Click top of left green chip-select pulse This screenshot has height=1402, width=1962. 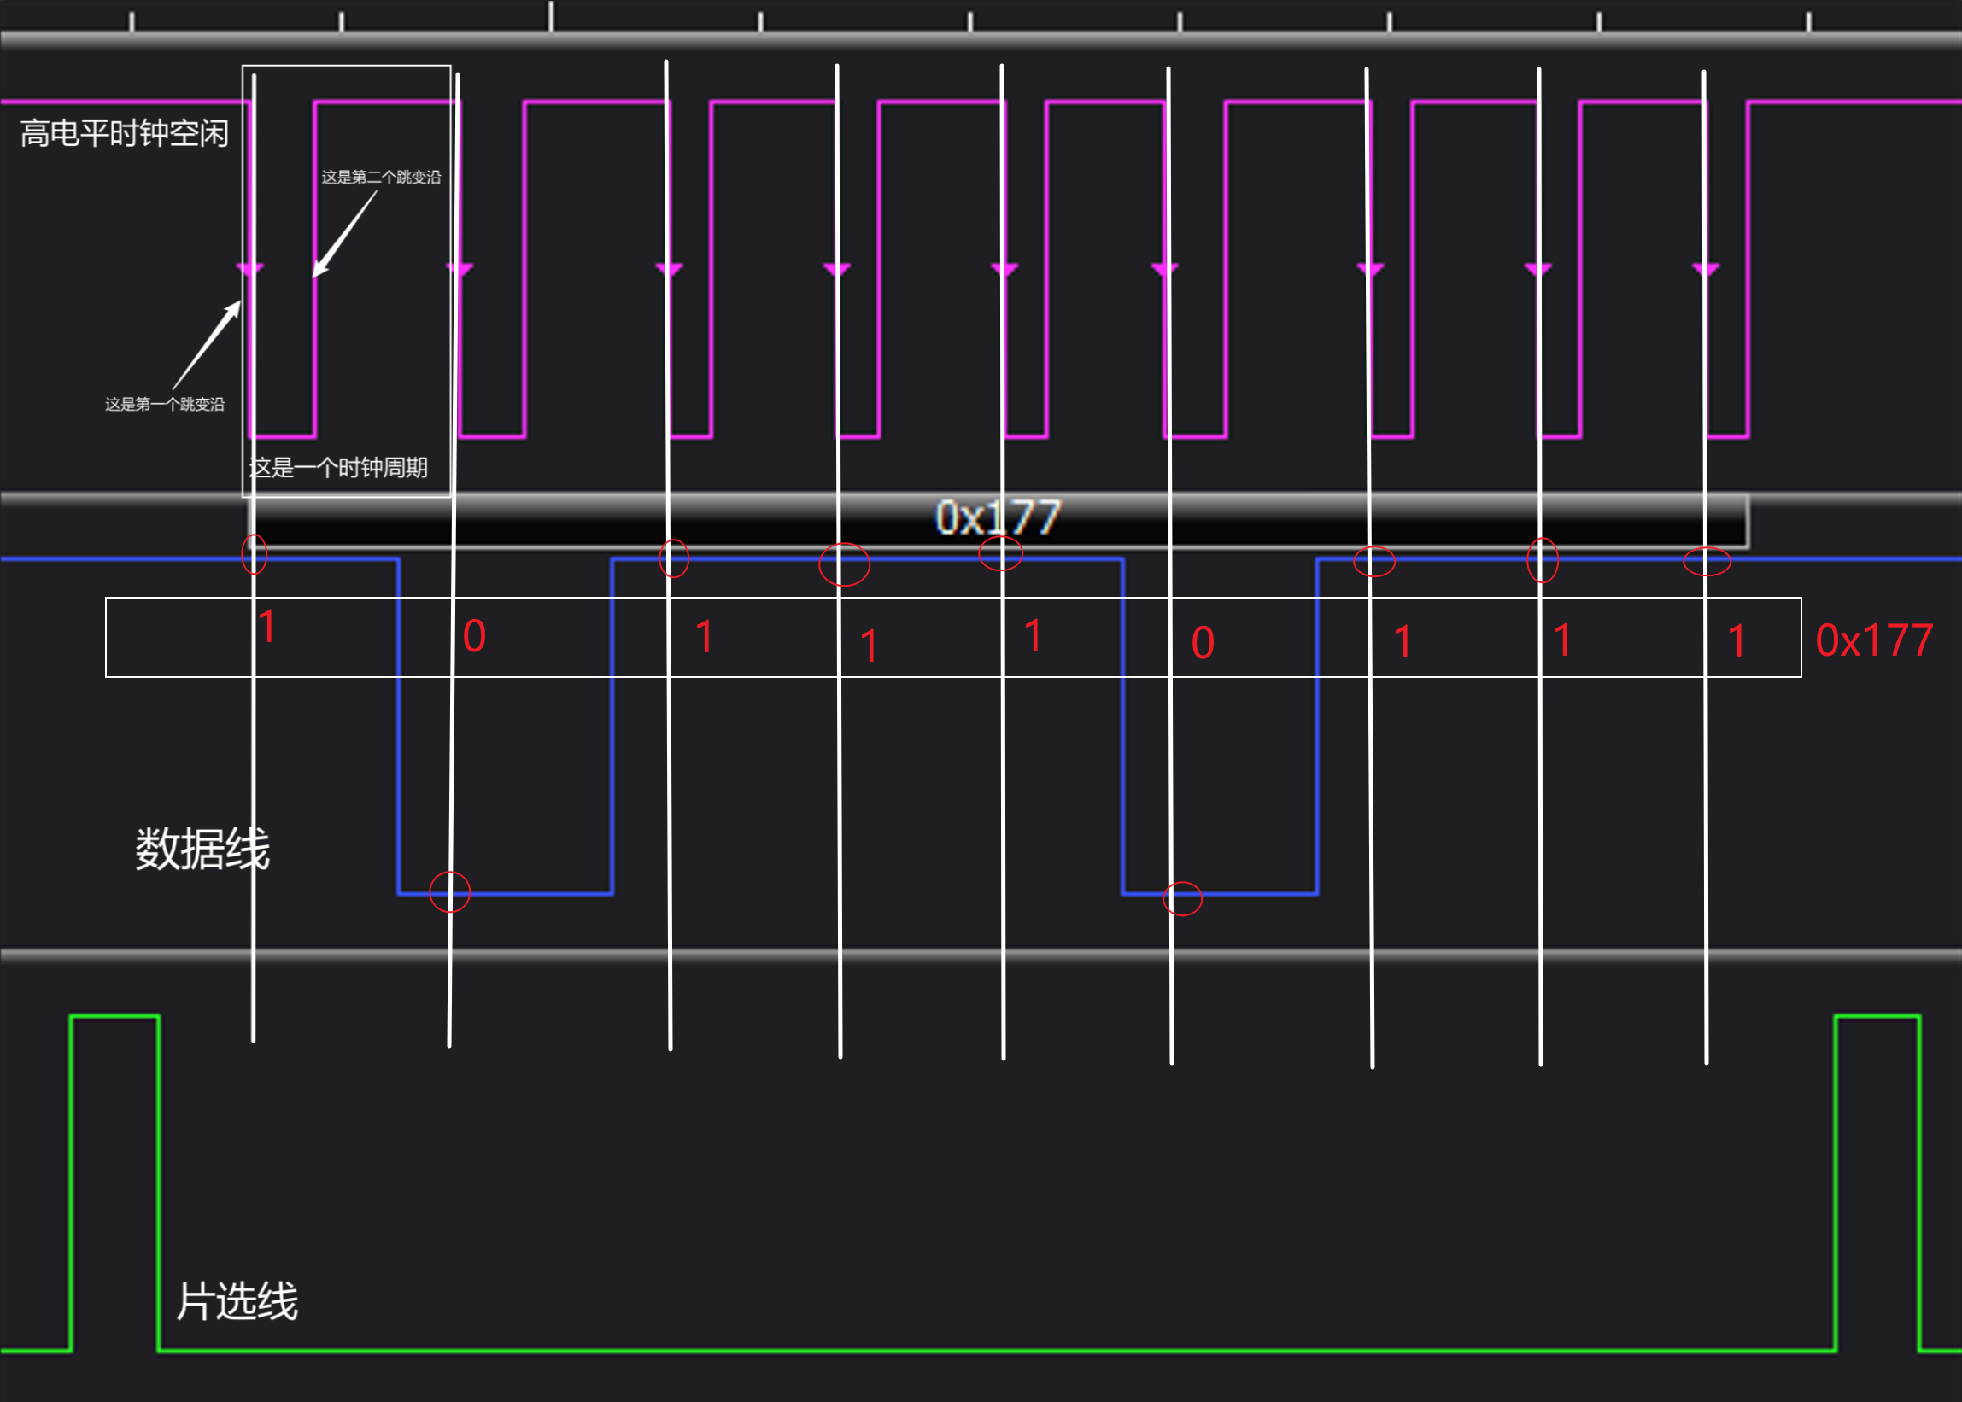pos(114,1016)
